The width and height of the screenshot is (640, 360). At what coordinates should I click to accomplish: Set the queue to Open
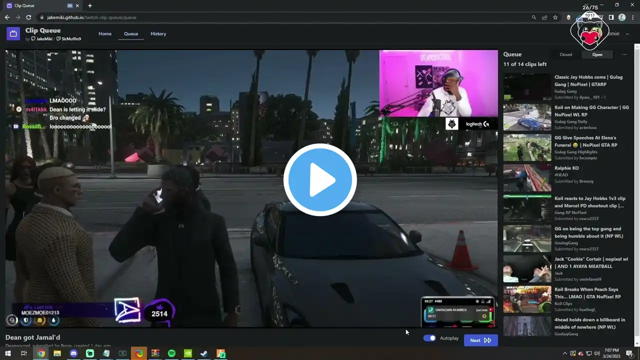[597, 54]
